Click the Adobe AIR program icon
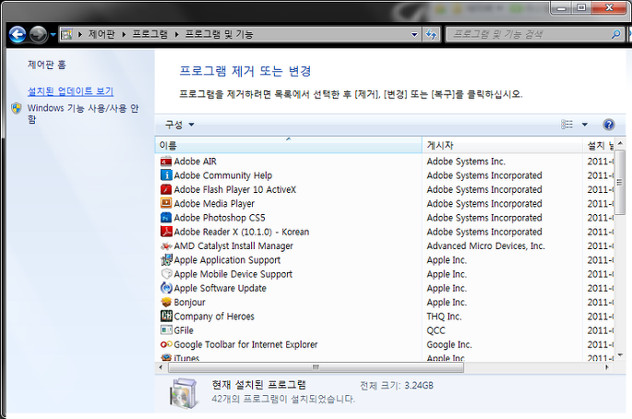632x419 pixels. tap(166, 162)
